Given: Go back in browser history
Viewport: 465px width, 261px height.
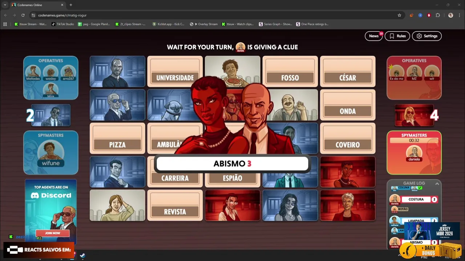Looking at the screenshot, I should pyautogui.click(x=5, y=15).
